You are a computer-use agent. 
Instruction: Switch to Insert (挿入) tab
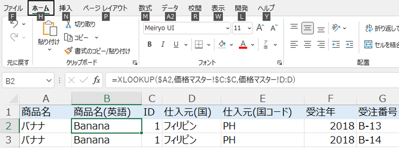click(x=66, y=8)
